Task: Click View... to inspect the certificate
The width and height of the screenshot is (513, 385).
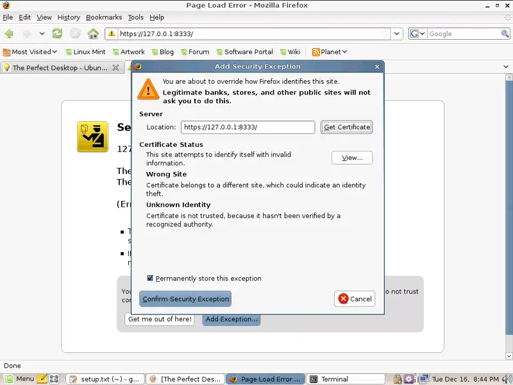Action: (352, 158)
